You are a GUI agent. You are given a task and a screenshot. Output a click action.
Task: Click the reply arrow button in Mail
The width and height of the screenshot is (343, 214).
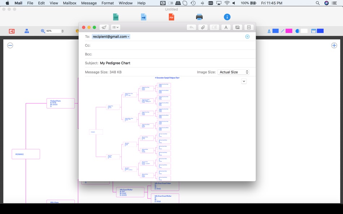(x=191, y=27)
